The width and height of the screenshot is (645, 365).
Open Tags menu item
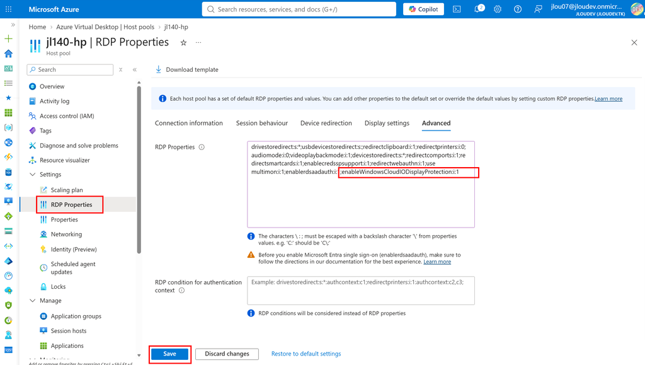click(45, 131)
